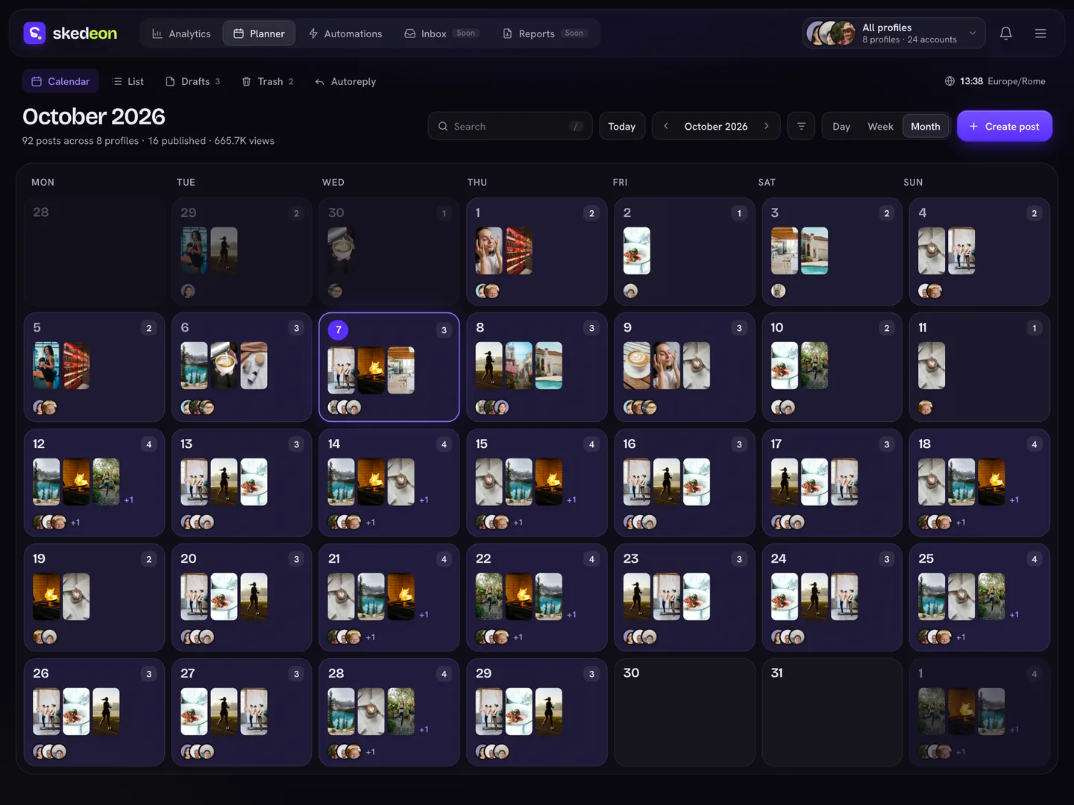Click the List view icon
Viewport: 1074px width, 805px height.
pos(117,81)
